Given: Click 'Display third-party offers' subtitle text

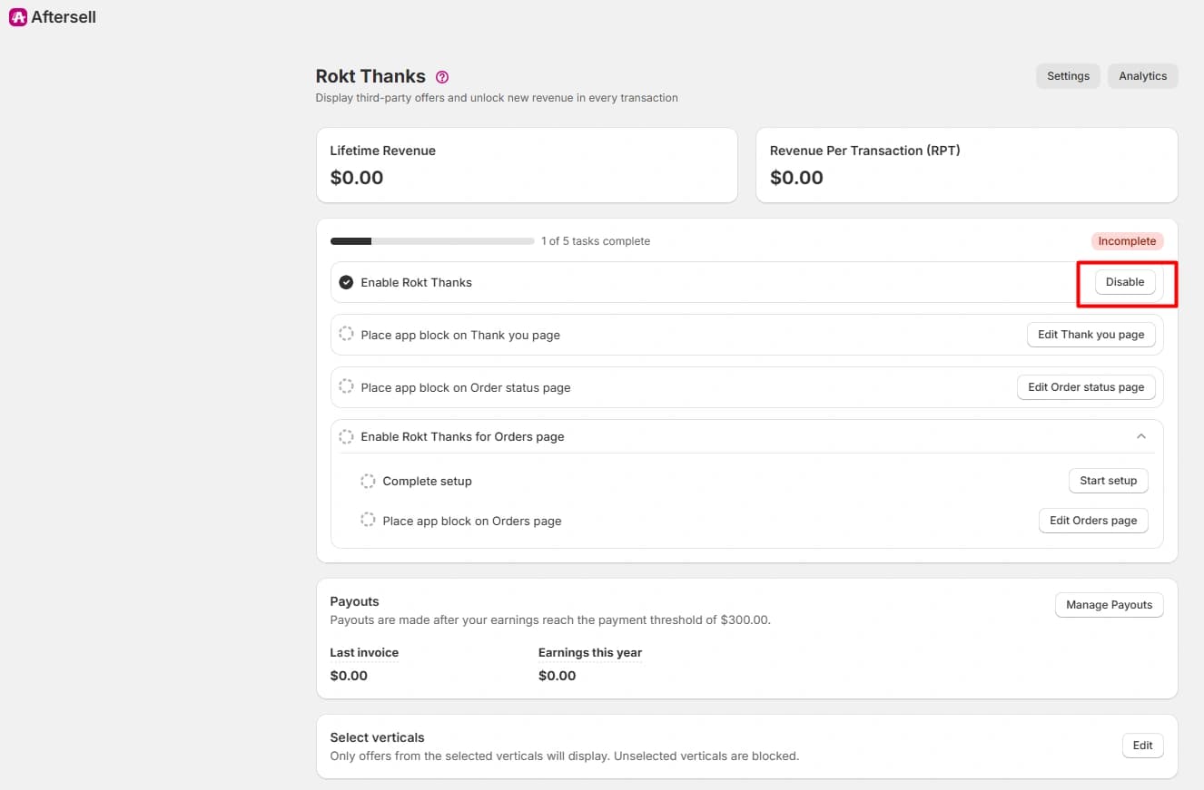Looking at the screenshot, I should 497,98.
